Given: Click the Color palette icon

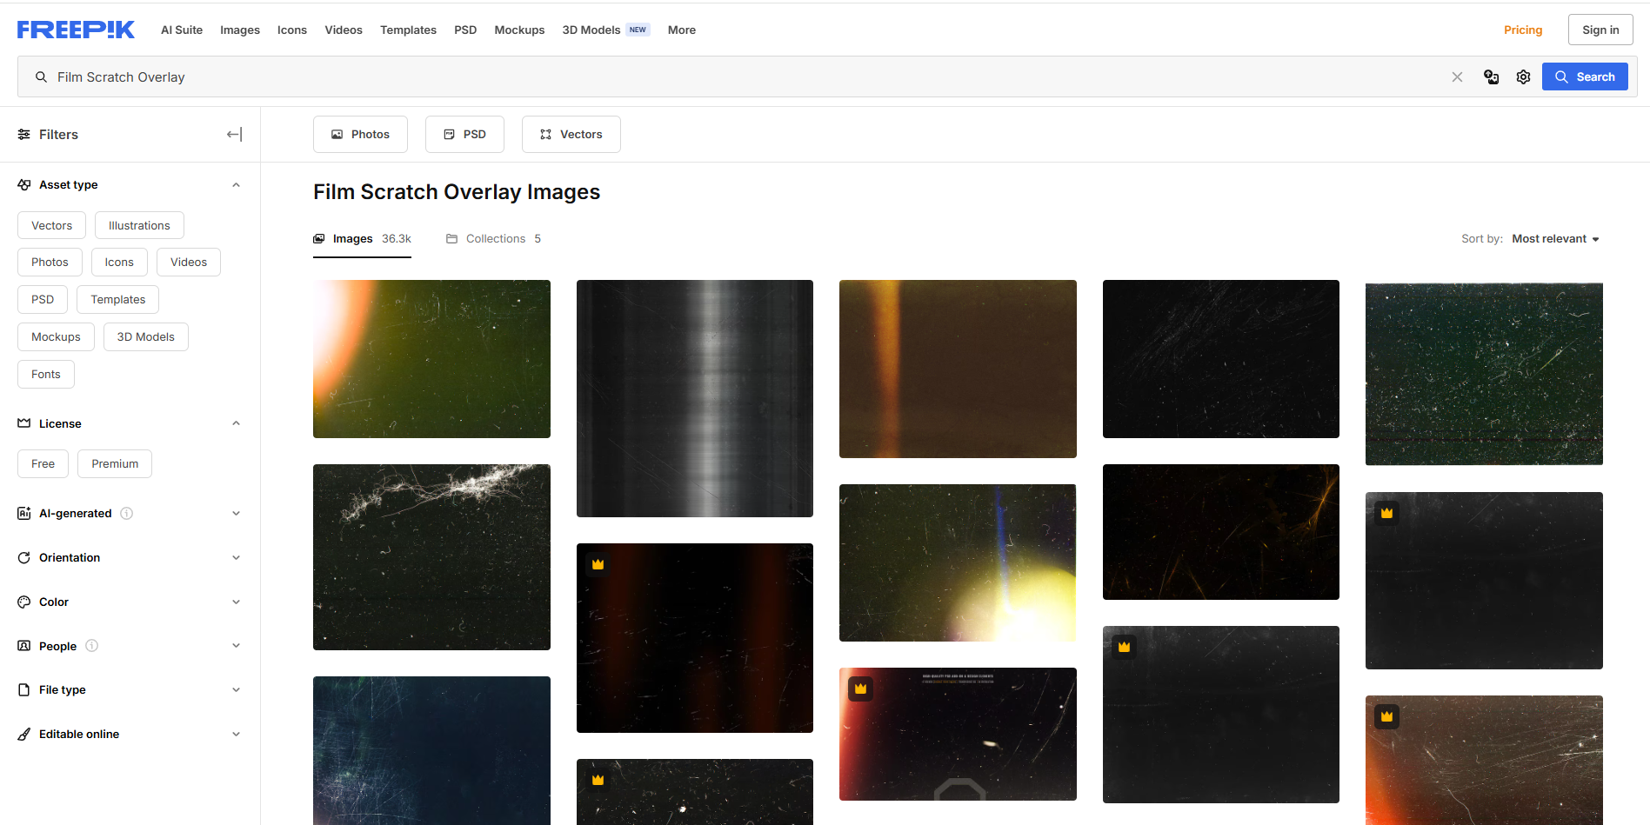Looking at the screenshot, I should (24, 602).
